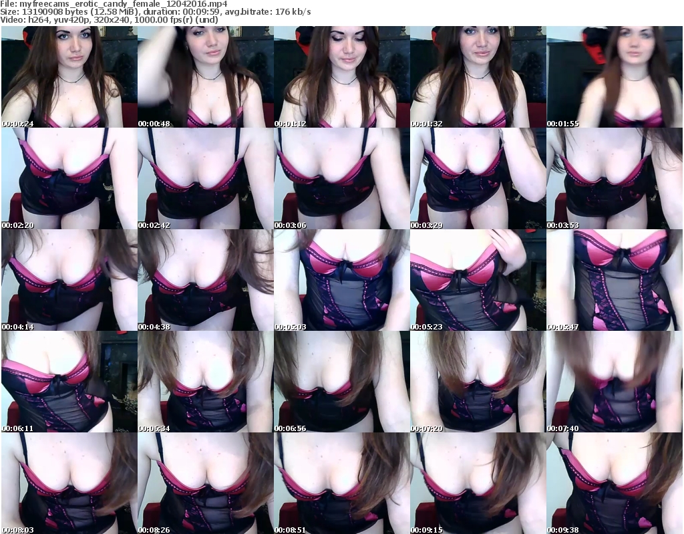684x534 pixels.
Task: Select the thumbnail at 00:02:20
Action: point(69,178)
